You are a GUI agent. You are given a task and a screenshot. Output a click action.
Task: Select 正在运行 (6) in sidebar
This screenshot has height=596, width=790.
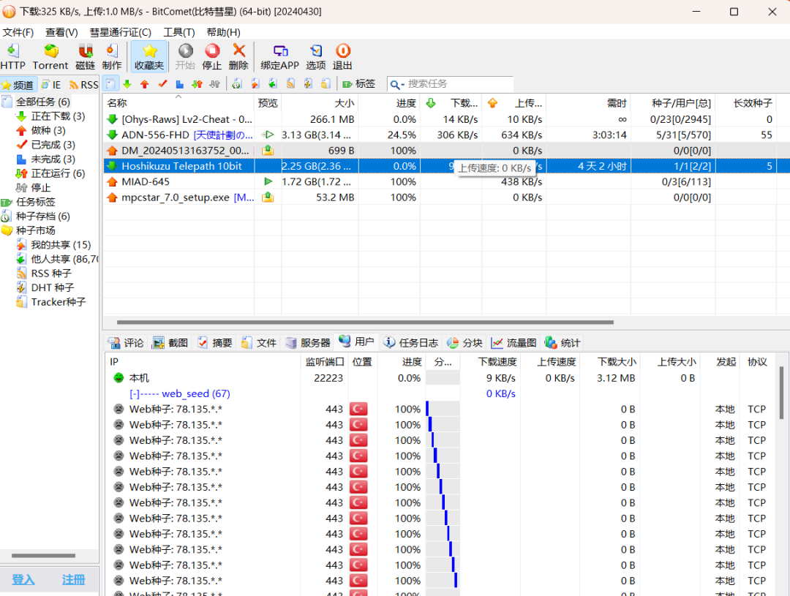click(x=58, y=173)
